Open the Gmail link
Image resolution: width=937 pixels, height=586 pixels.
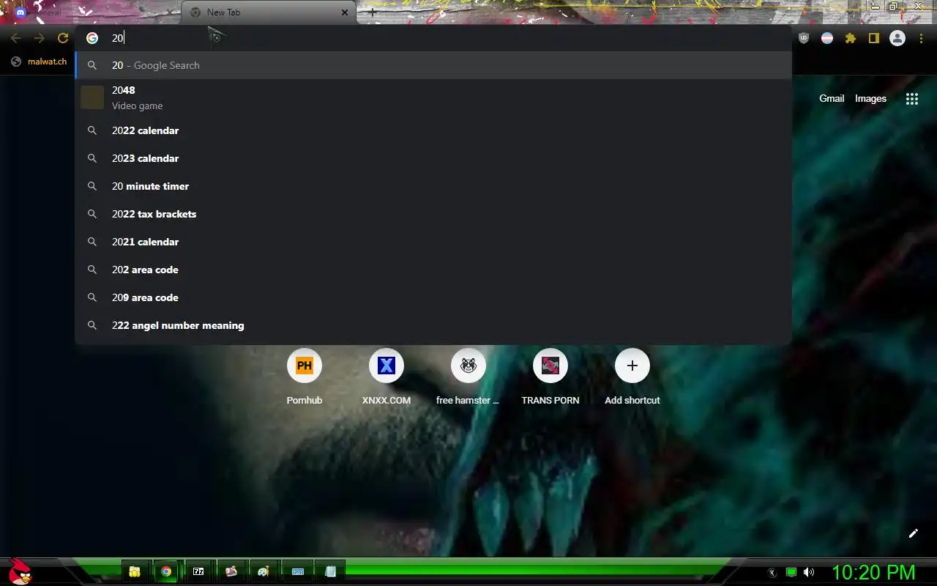pos(832,99)
